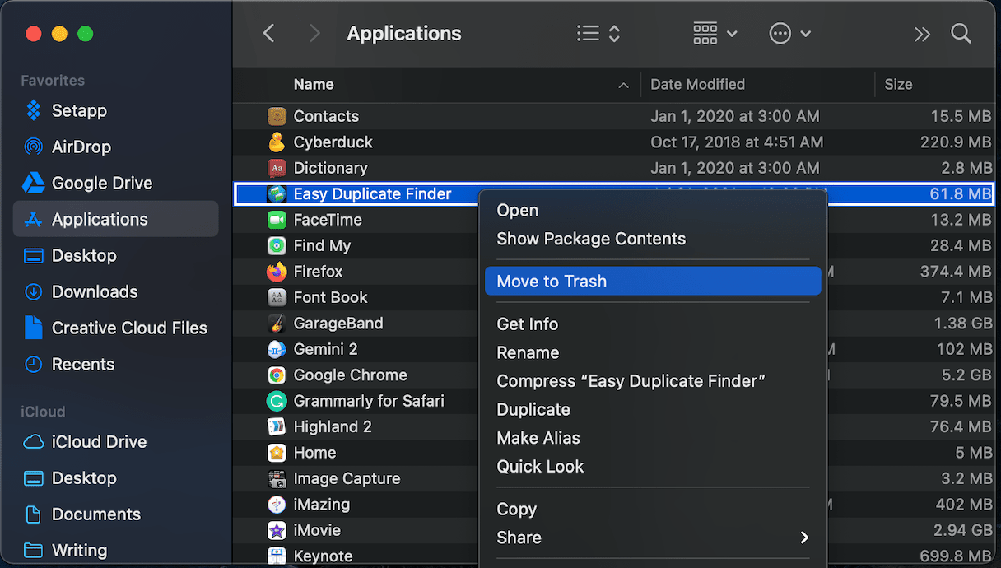Select the Keynote file name
Viewport: 1001px width, 568px height.
pos(323,556)
